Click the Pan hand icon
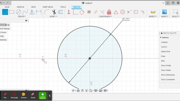Image resolution: width=180 pixels, height=101 pixels. point(82,91)
